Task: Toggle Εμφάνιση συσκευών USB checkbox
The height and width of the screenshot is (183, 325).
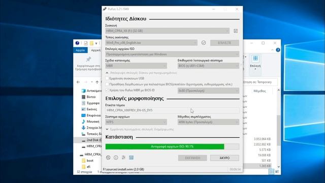Action: pyautogui.click(x=107, y=78)
